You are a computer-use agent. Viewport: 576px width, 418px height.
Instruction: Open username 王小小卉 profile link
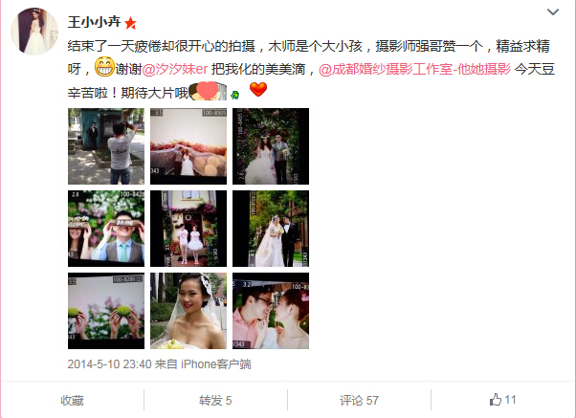(x=95, y=22)
